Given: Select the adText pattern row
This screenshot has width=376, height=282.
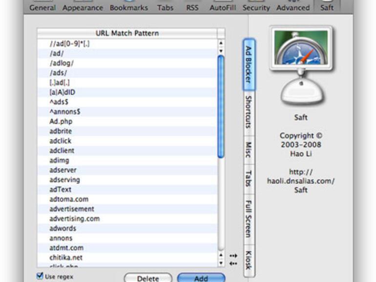Looking at the screenshot, I should click(127, 189).
